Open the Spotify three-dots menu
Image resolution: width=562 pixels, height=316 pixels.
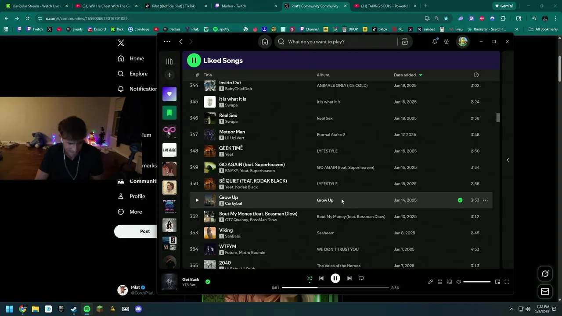click(167, 41)
